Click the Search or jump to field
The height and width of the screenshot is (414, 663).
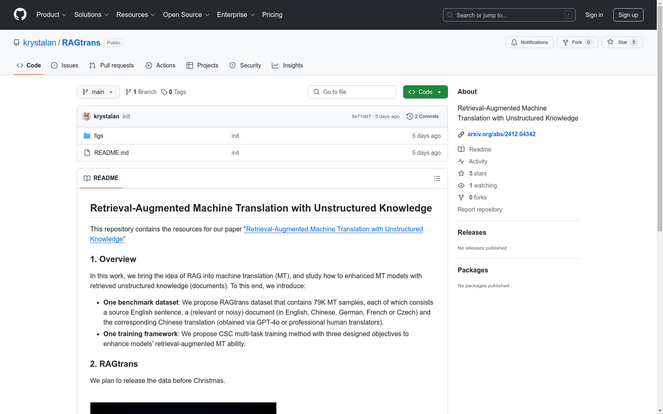pyautogui.click(x=509, y=15)
